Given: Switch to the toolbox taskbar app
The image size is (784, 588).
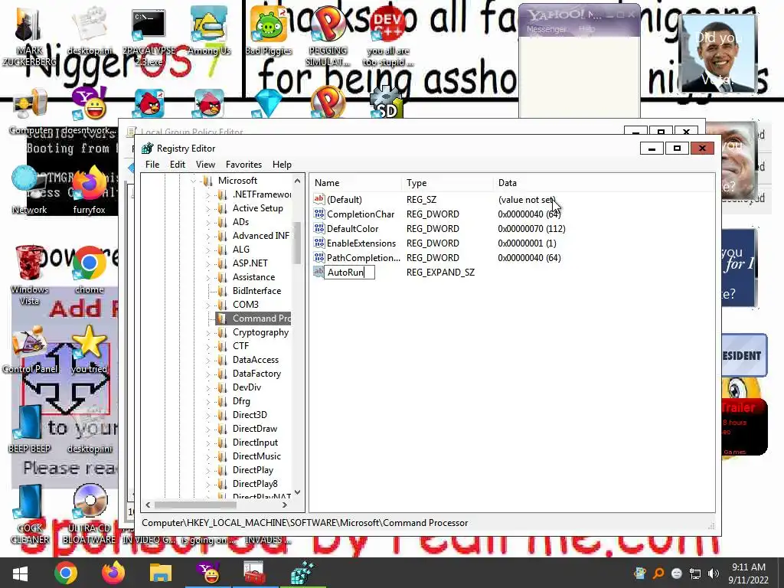Looking at the screenshot, I should click(255, 573).
